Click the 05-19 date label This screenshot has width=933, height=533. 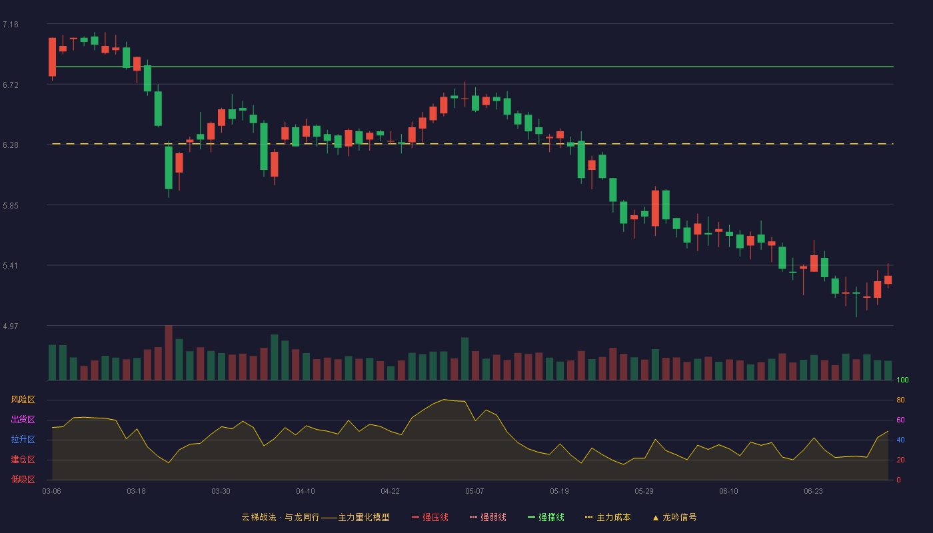coord(559,491)
